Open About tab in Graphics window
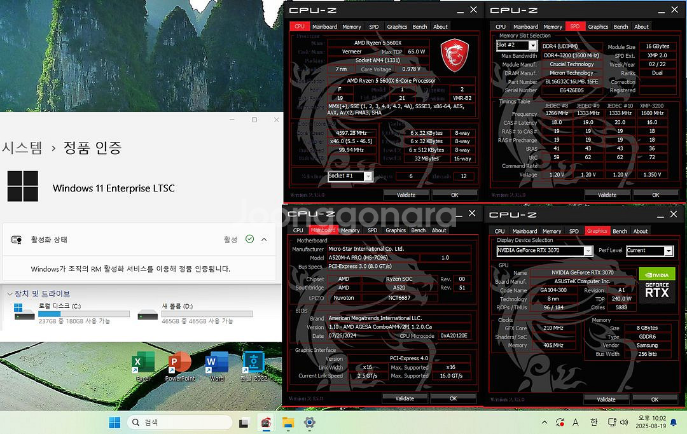 point(641,231)
